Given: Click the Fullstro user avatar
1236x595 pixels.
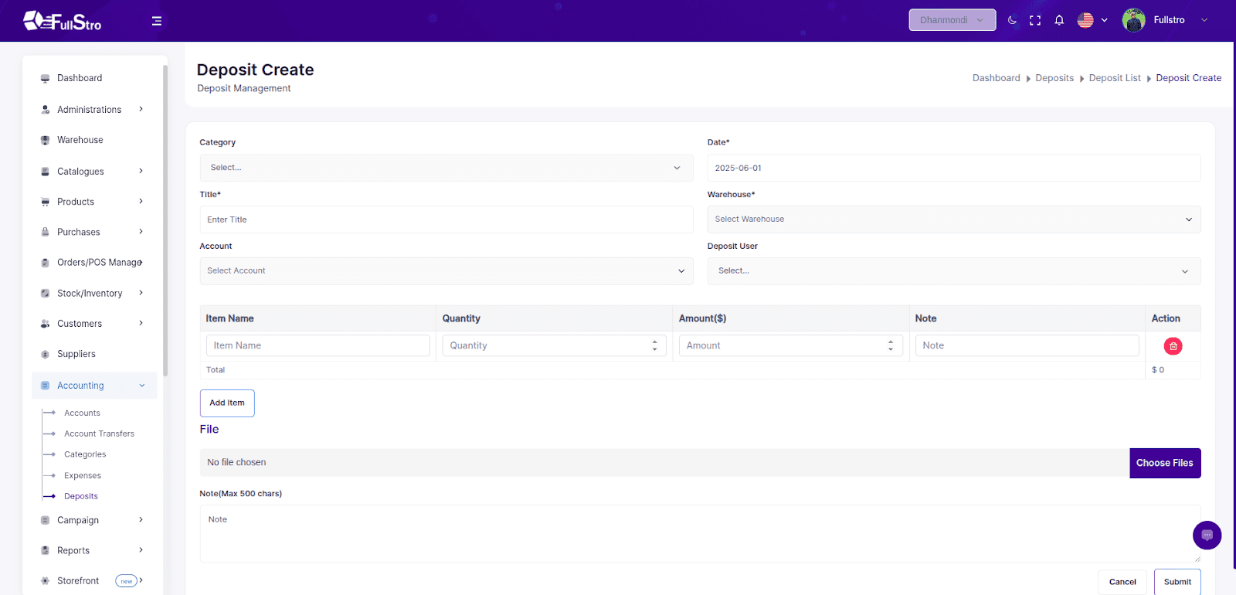Looking at the screenshot, I should point(1133,20).
